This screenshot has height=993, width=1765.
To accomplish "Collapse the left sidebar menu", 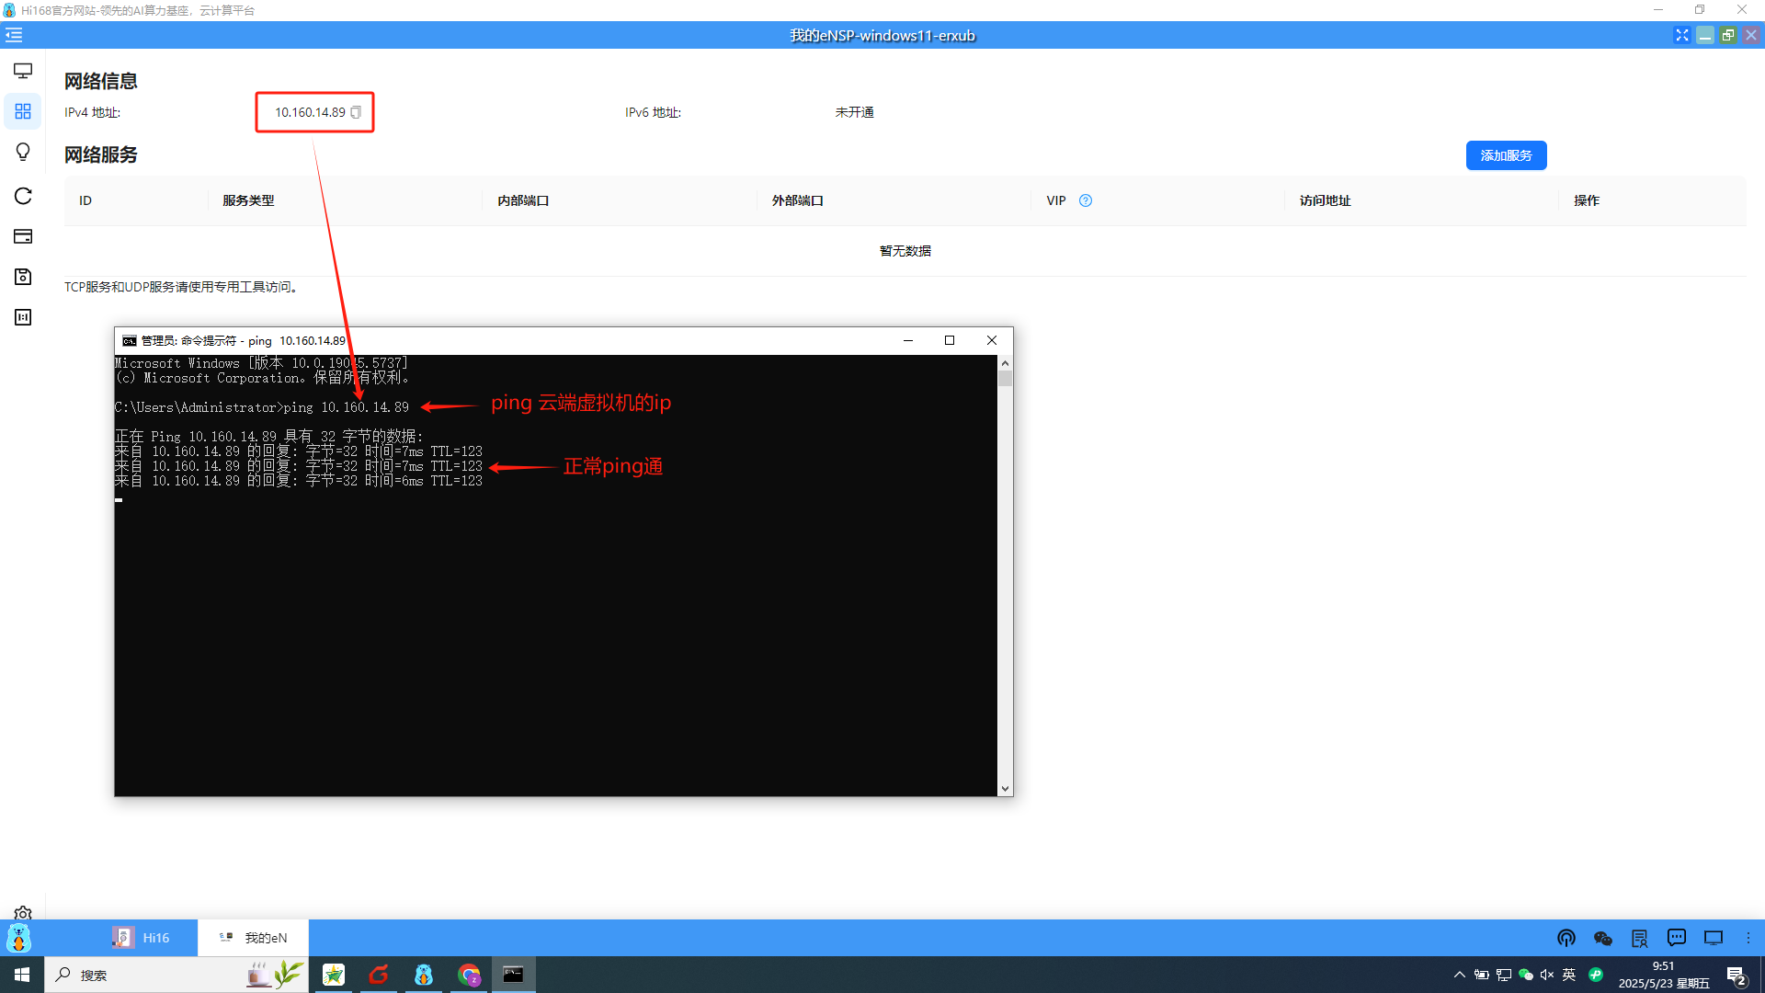I will click(14, 35).
